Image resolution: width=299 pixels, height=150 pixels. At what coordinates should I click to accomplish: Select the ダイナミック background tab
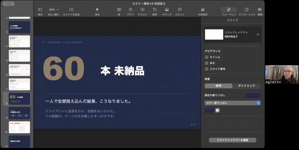pos(246,86)
